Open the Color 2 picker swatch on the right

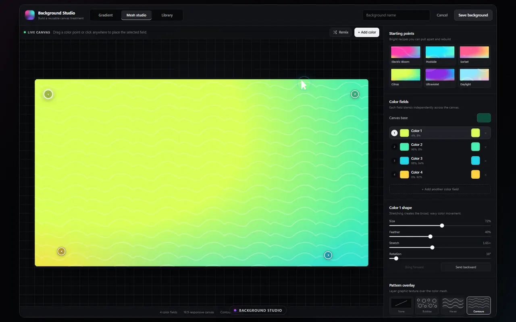[475, 147]
